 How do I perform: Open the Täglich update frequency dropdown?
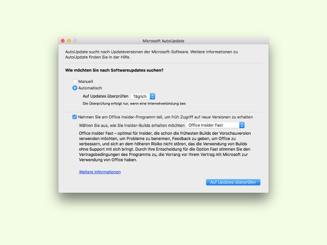(x=143, y=96)
